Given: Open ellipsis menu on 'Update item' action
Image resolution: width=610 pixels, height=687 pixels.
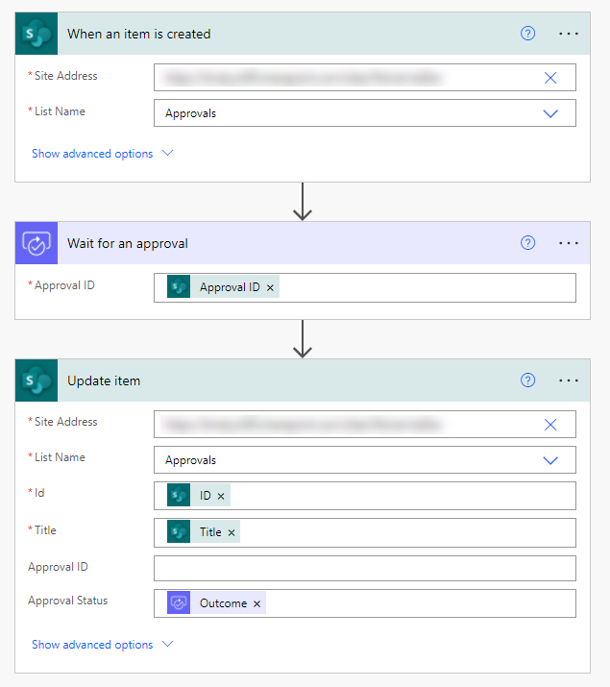Looking at the screenshot, I should pos(569,380).
